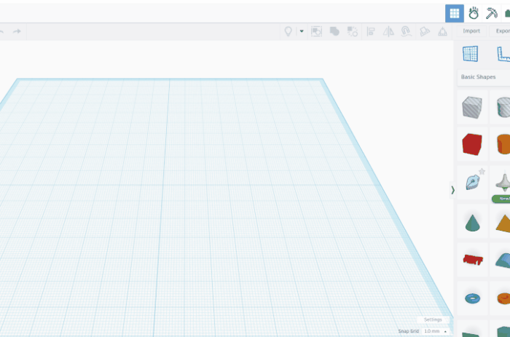
Task: Switch to the 3D design grid view
Action: [x=454, y=13]
